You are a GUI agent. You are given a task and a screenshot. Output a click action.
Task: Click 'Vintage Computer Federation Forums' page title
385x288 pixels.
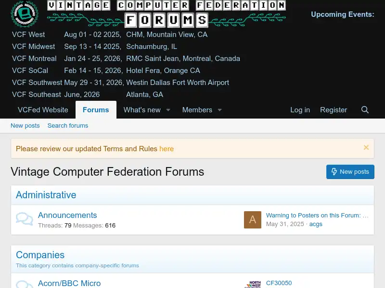point(107,172)
